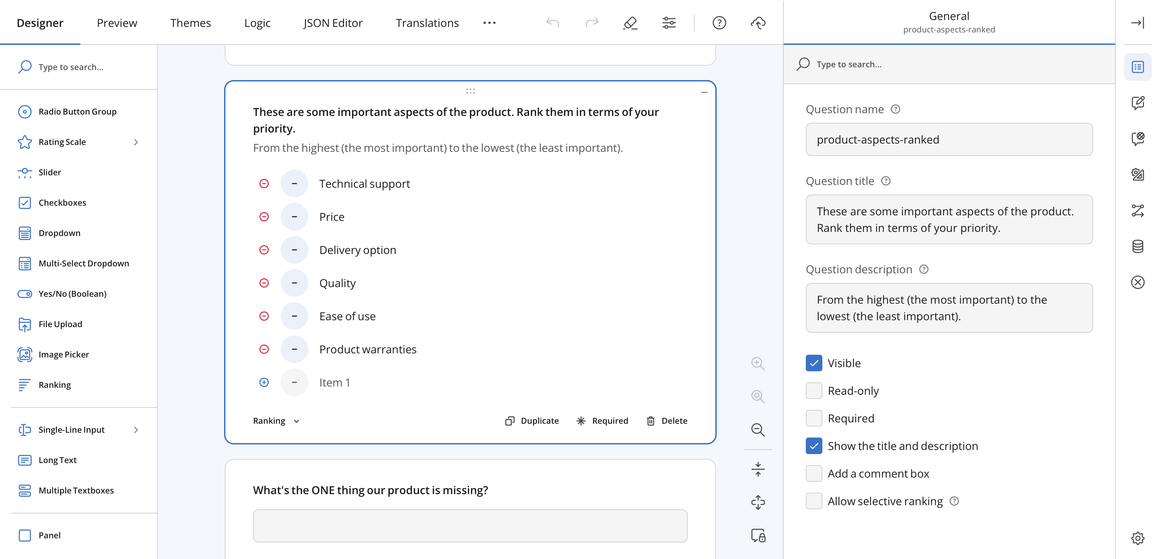Click the question drag handle dots
Image resolution: width=1160 pixels, height=559 pixels.
(471, 91)
